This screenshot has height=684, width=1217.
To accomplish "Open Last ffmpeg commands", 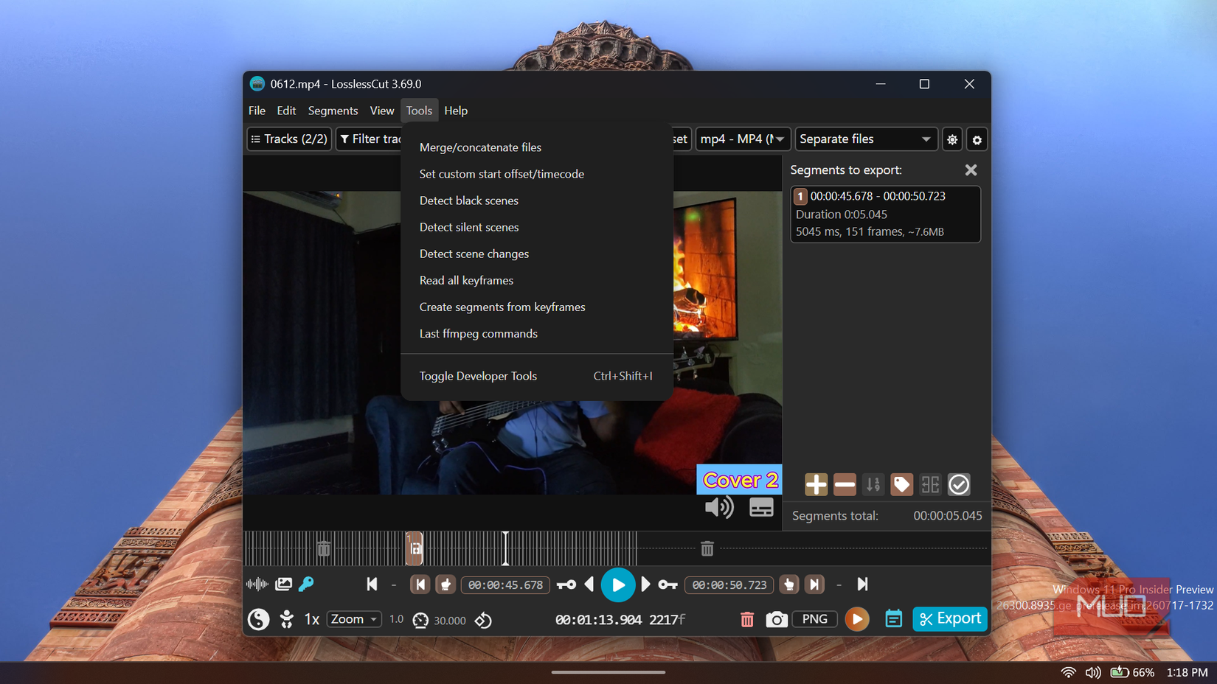I will coord(537,333).
